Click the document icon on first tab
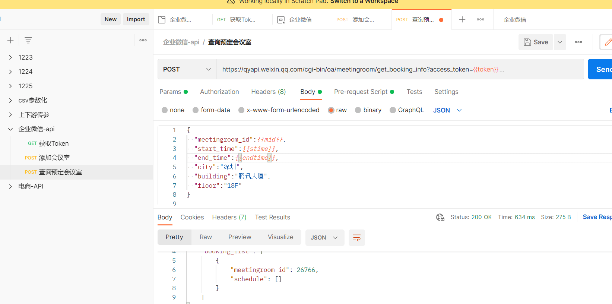Screen dimensions: 612x304 (162, 20)
